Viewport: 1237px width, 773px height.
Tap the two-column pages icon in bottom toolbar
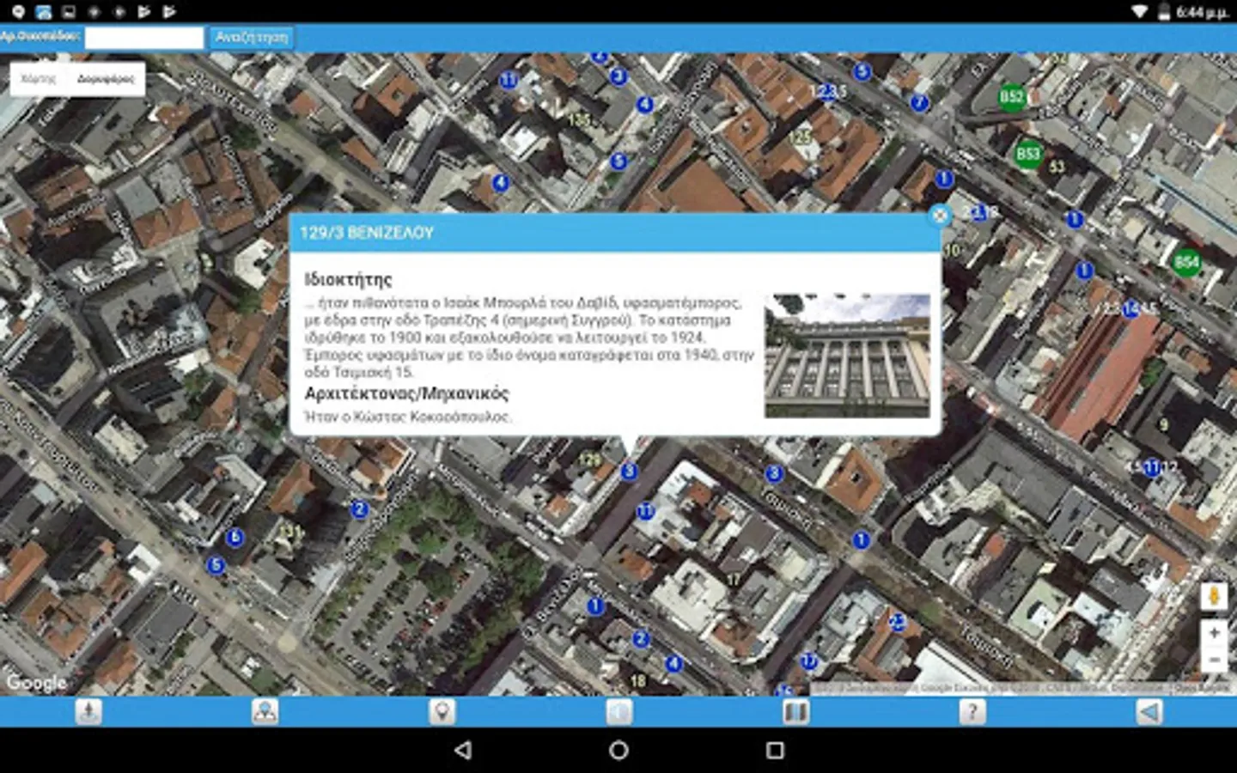tap(795, 711)
